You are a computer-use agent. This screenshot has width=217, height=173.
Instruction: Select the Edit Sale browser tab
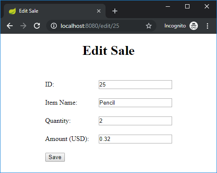click(55, 11)
